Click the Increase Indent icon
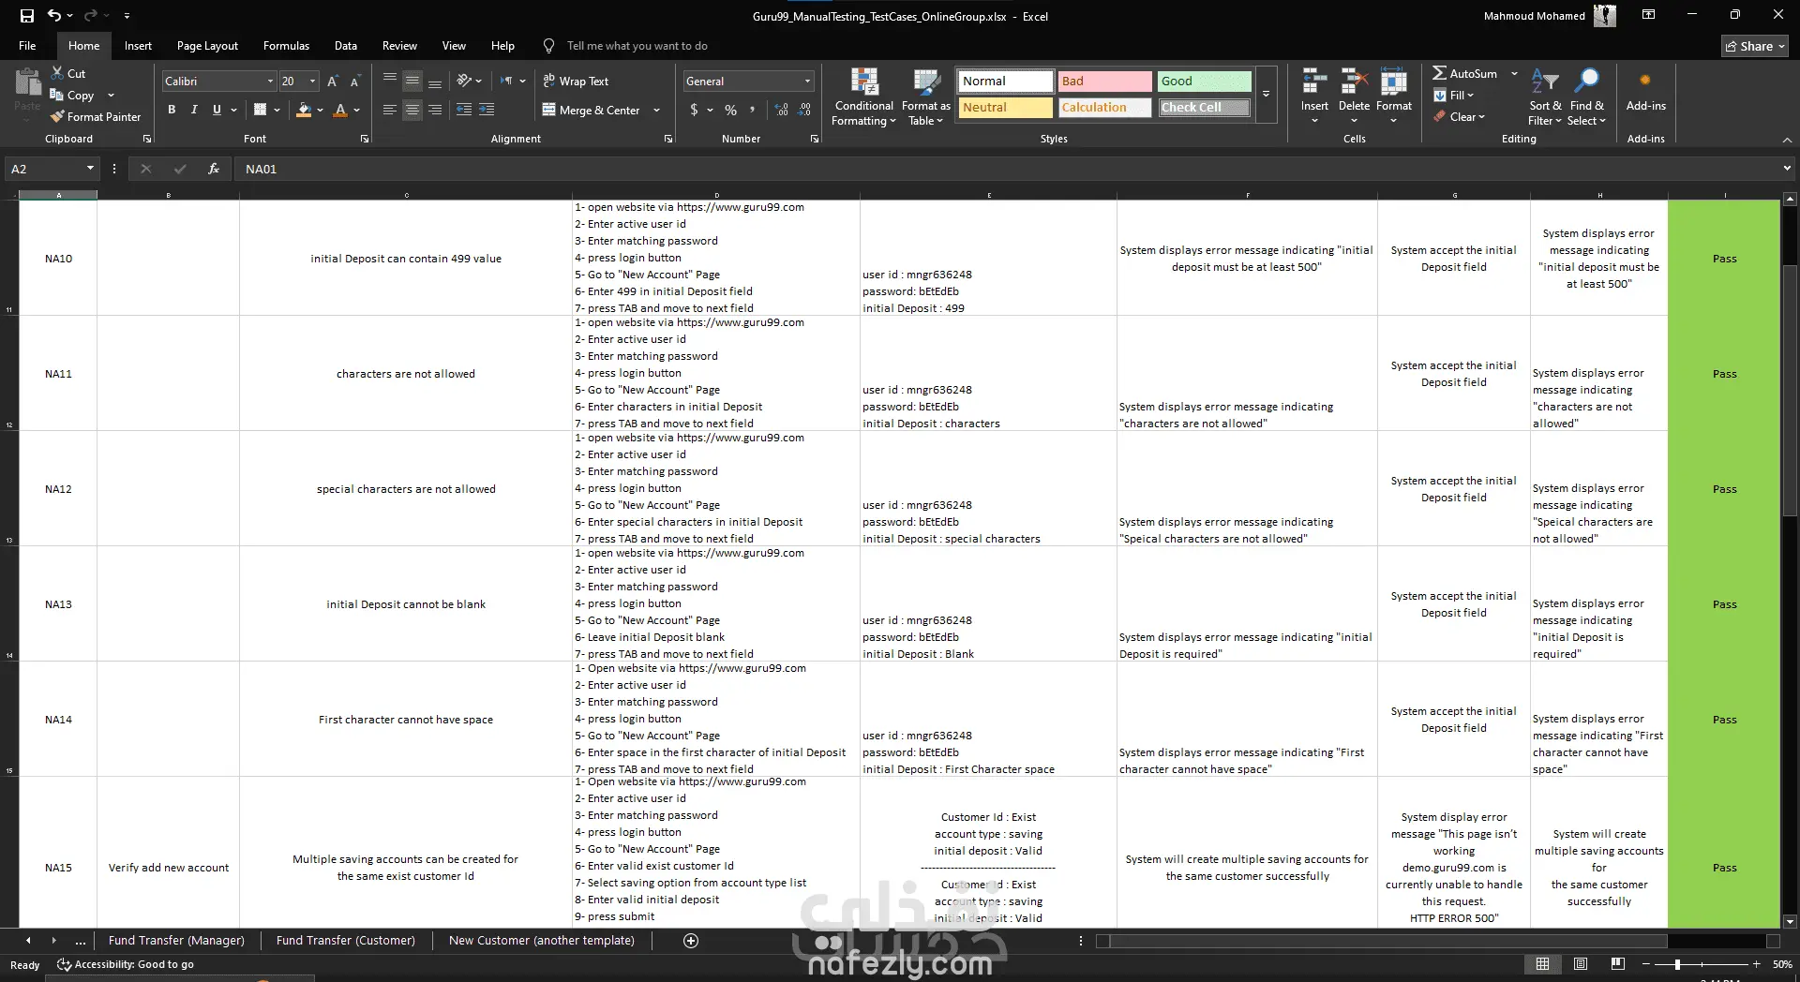This screenshot has height=982, width=1800. pos(487,110)
